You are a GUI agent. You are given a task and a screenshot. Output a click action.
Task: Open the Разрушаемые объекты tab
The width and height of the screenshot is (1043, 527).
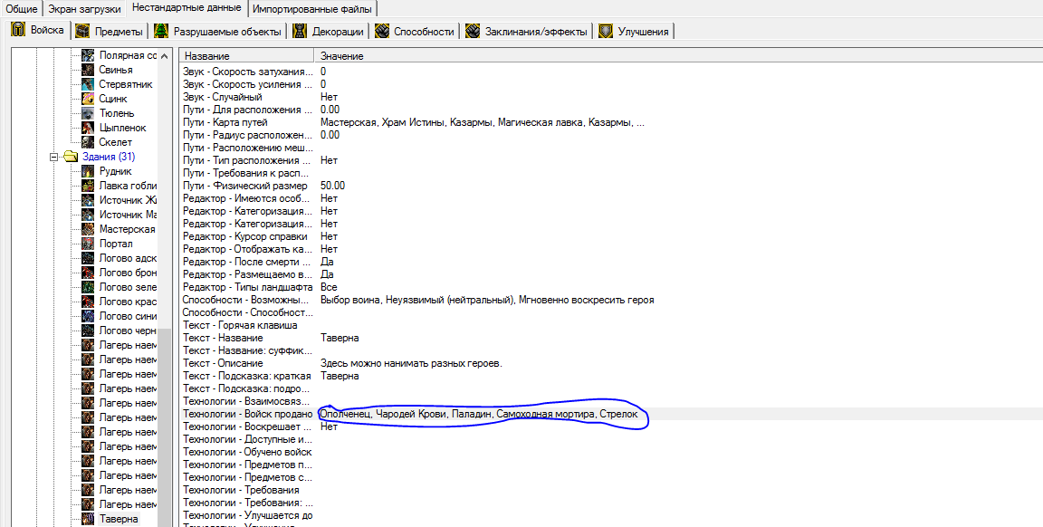(x=218, y=32)
